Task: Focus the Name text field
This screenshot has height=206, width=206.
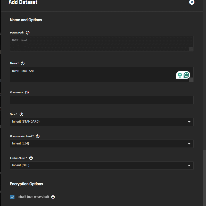Action: 102,74
